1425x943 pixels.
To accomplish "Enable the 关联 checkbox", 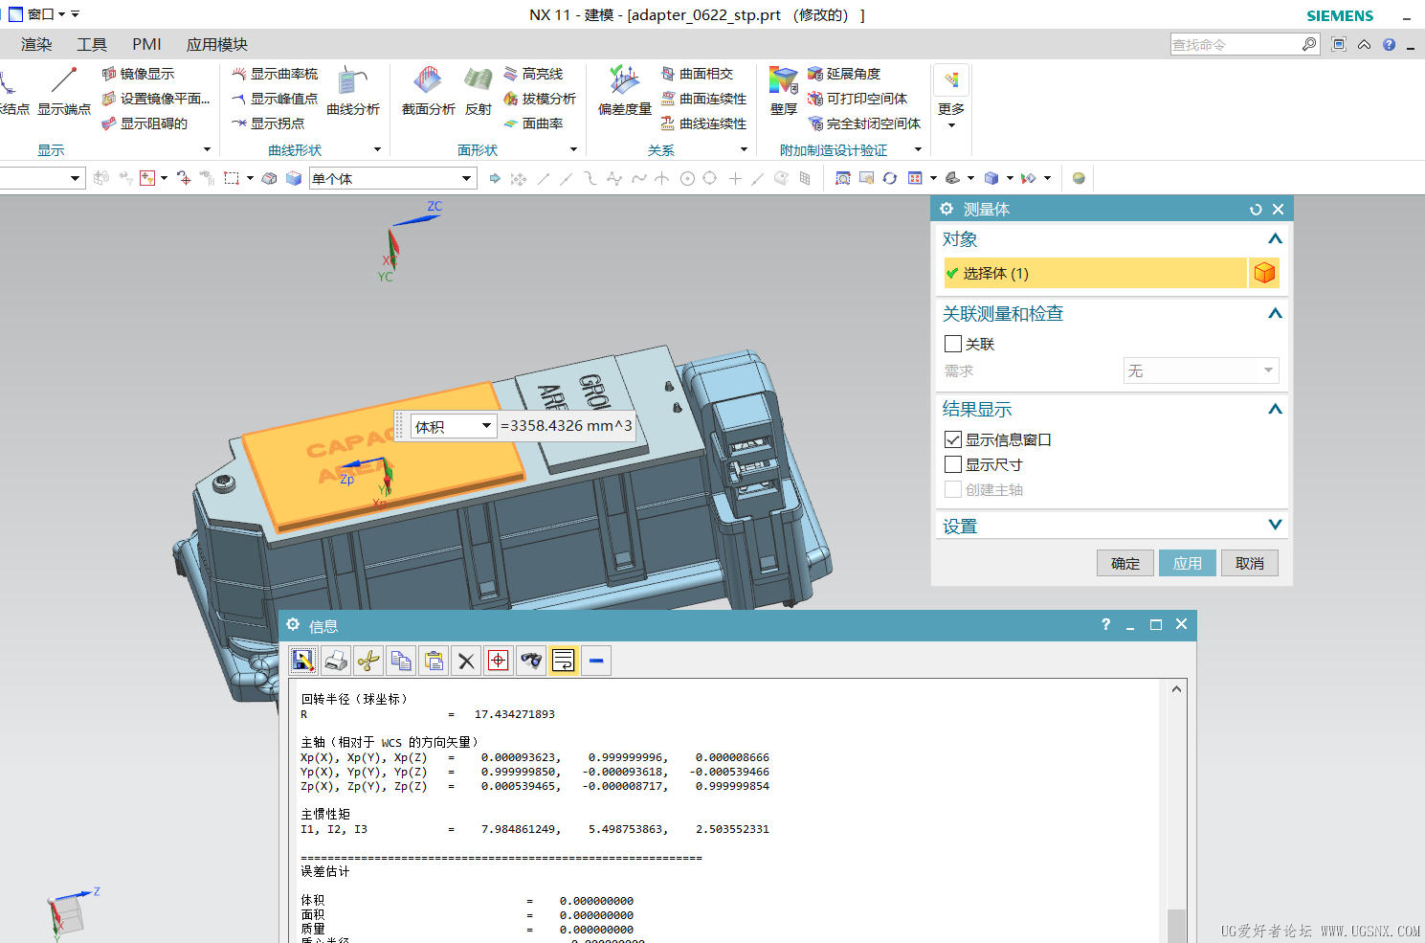I will [953, 344].
